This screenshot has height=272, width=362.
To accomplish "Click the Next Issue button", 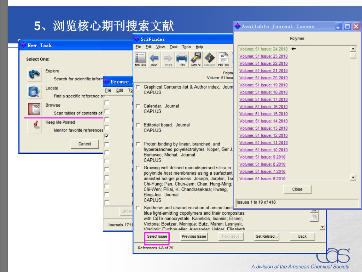I will click(230, 236).
